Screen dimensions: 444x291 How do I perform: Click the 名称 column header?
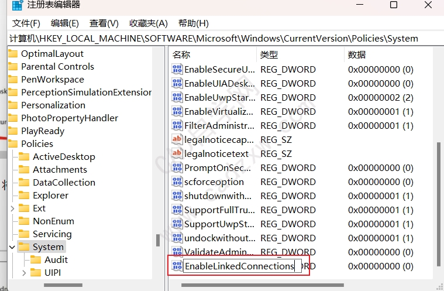[x=181, y=54]
